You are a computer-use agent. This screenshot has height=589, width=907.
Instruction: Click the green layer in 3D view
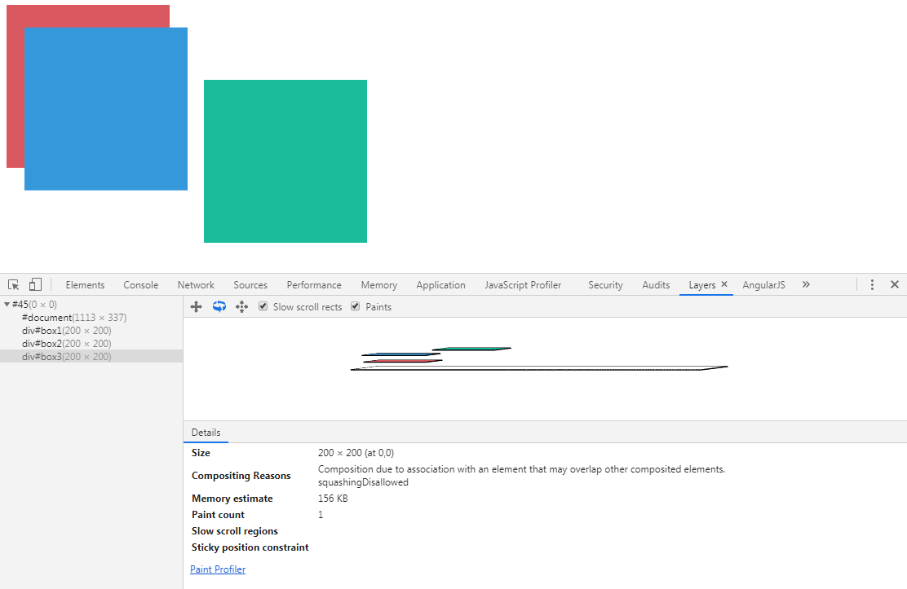click(471, 349)
